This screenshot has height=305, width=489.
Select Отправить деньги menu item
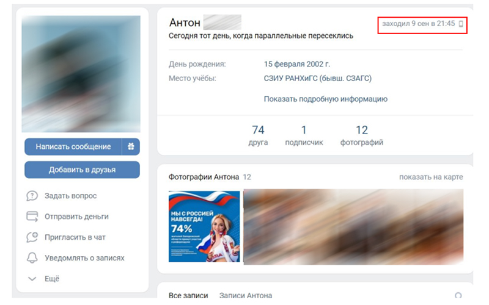(x=76, y=217)
